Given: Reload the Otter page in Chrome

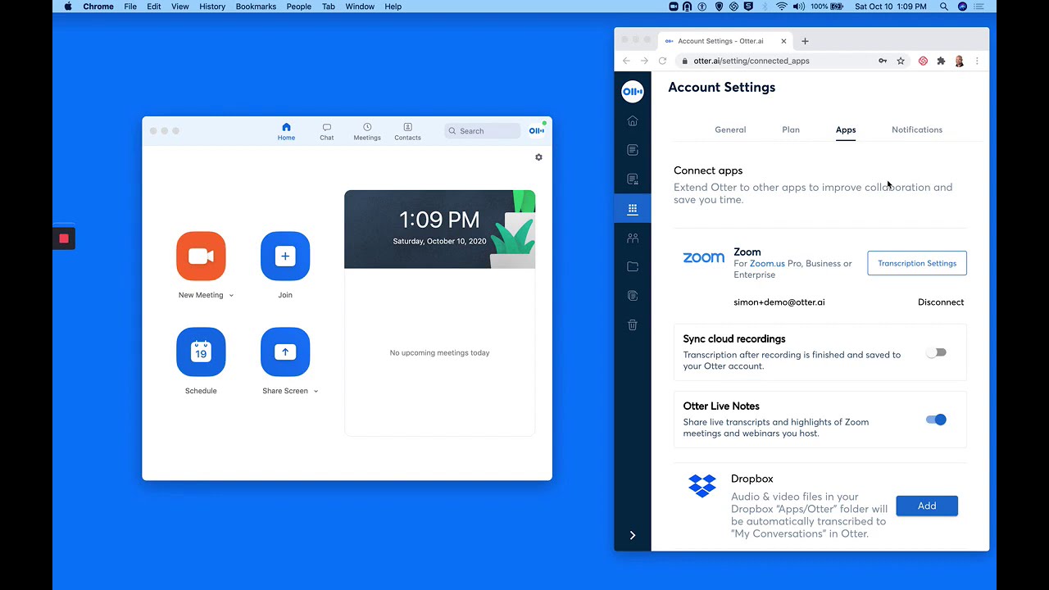Looking at the screenshot, I should [662, 61].
